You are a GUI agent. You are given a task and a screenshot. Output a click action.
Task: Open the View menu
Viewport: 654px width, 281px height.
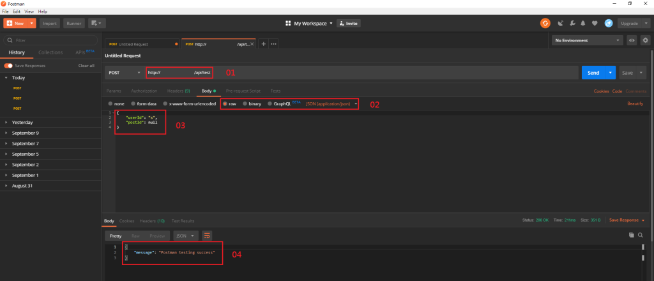click(x=29, y=11)
